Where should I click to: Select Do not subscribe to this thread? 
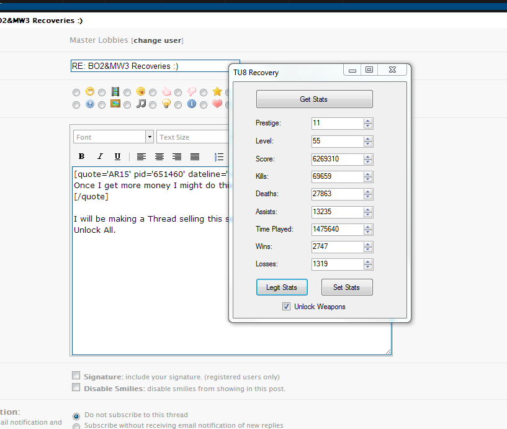coord(76,416)
